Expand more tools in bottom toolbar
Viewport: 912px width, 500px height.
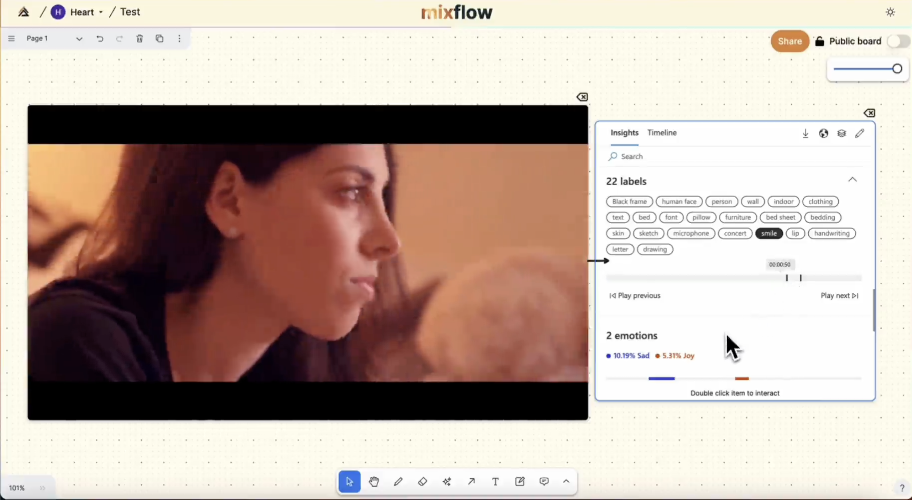point(566,482)
